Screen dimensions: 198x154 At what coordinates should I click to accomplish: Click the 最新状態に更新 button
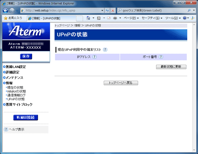click(171, 67)
